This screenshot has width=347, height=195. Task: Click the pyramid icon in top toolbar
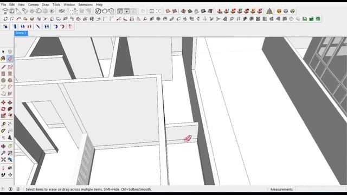point(269,11)
